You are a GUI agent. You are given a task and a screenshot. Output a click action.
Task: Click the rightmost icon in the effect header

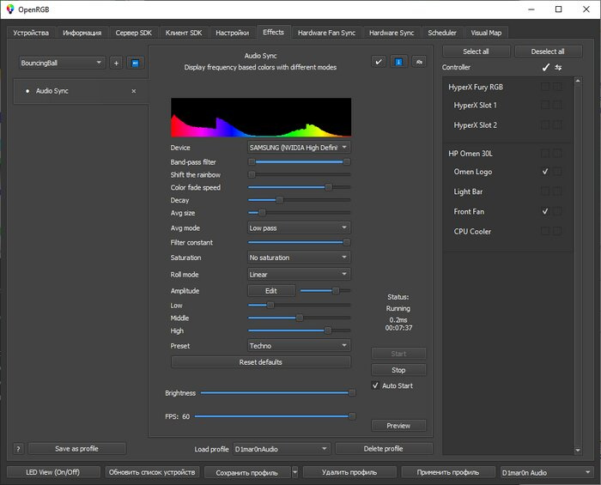coord(420,62)
